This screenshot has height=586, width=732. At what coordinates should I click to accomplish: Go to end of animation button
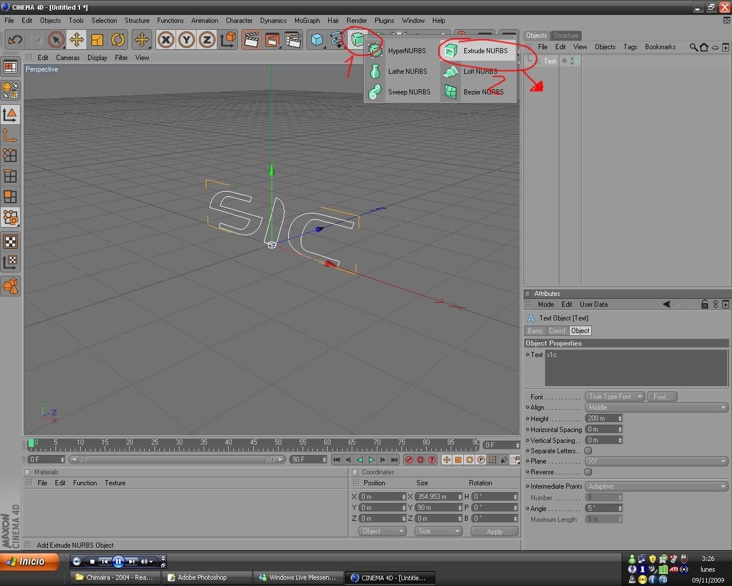point(395,460)
